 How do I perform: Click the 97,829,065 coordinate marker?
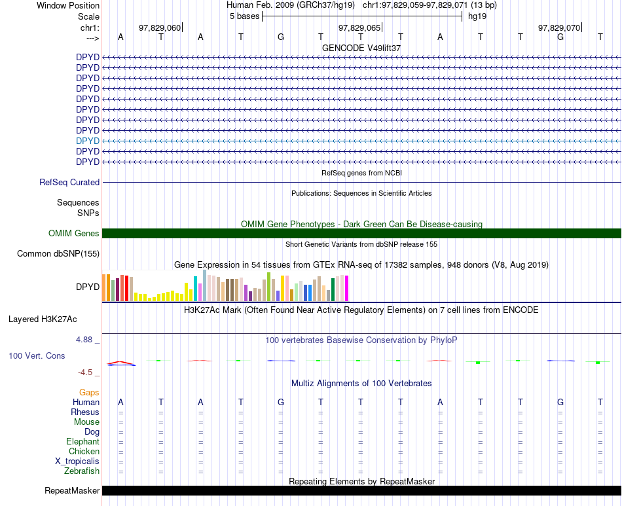pyautogui.click(x=359, y=27)
